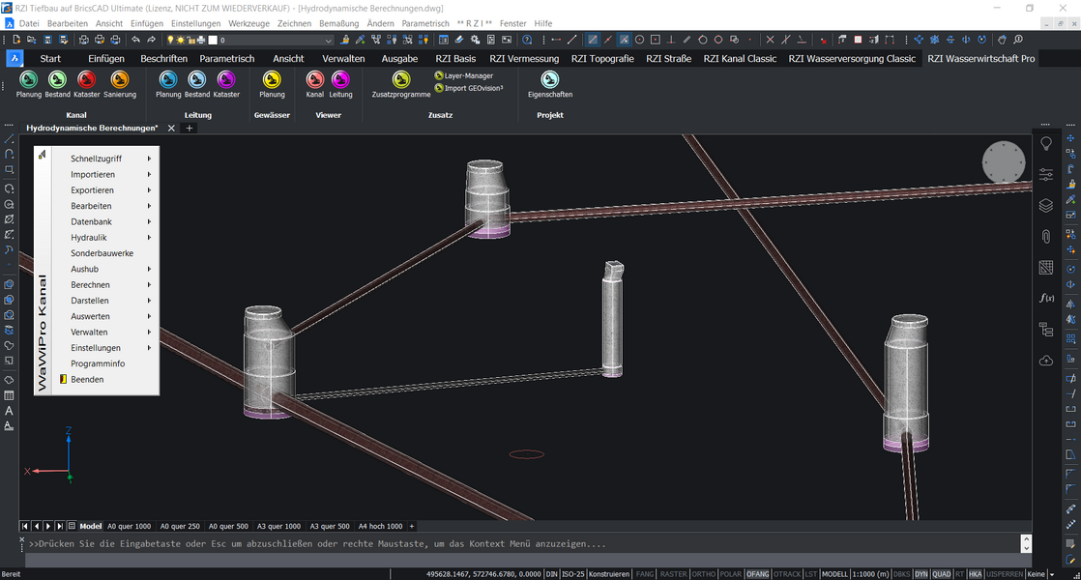The image size is (1081, 580).
Task: Click the undo arrow in toolbar
Action: coord(135,40)
